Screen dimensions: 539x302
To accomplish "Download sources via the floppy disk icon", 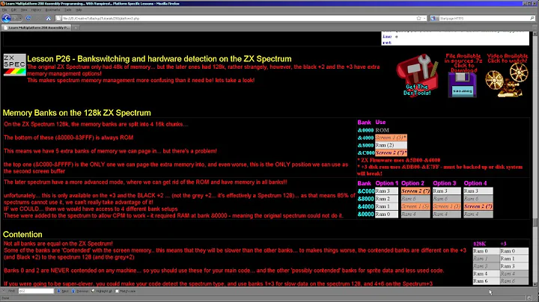I will [463, 85].
